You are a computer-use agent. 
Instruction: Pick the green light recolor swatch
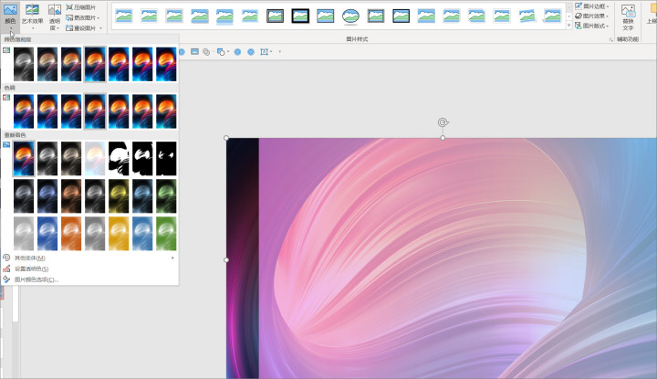pos(166,234)
